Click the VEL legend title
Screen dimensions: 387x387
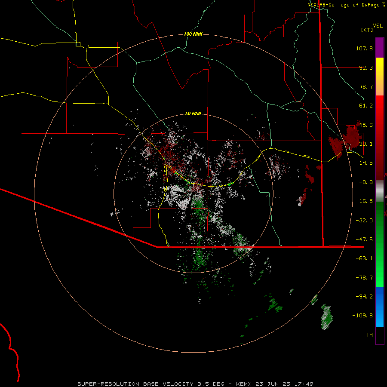coord(378,26)
